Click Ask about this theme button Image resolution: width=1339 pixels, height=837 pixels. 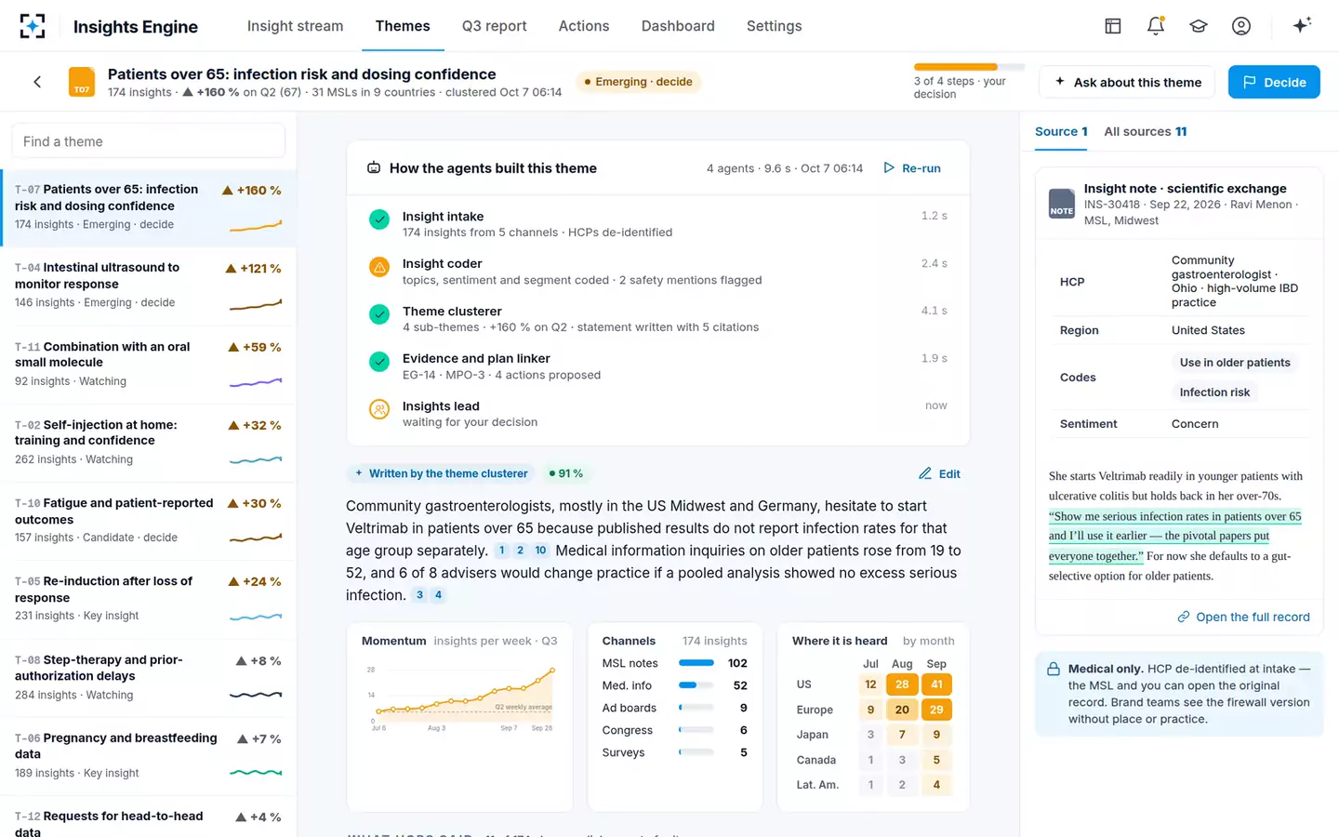[1127, 82]
